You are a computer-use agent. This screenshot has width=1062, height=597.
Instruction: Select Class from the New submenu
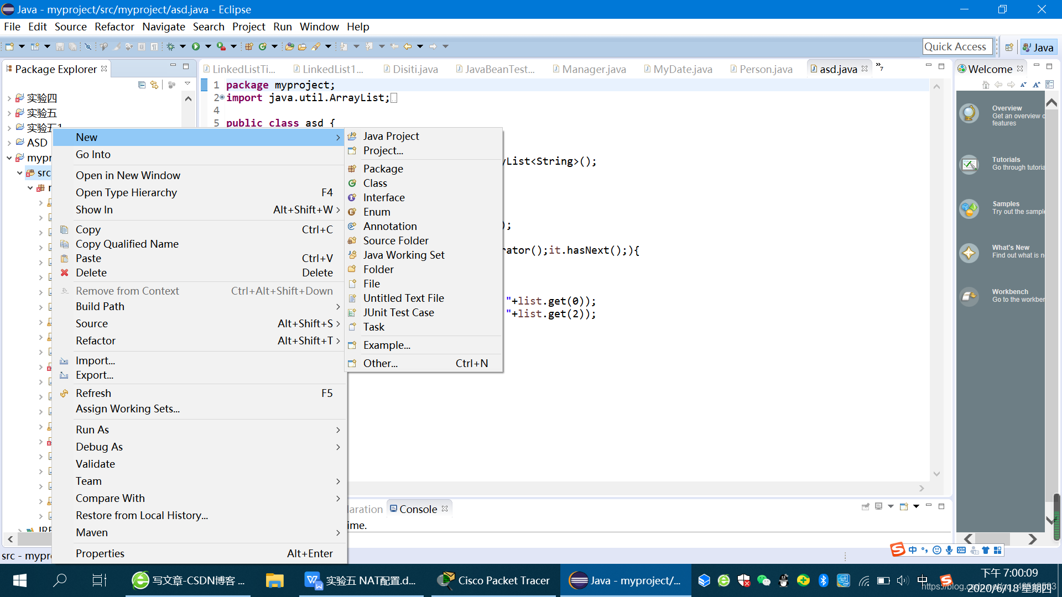(375, 183)
